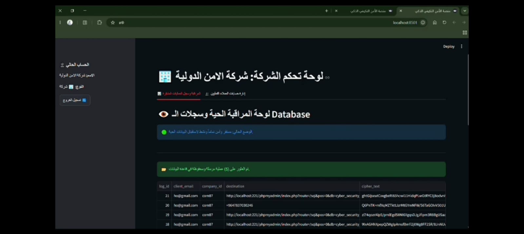Open the browser profile avatar
The height and width of the screenshot is (234, 524).
click(70, 23)
